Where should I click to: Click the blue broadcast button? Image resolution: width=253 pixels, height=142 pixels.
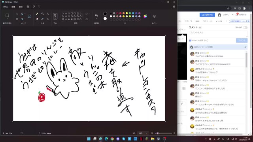(x=207, y=15)
